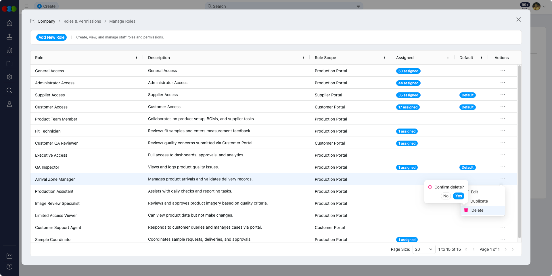Open actions menu for General Access row
552x276 pixels.
pos(503,71)
